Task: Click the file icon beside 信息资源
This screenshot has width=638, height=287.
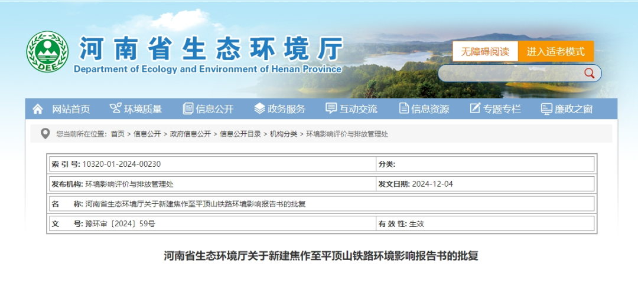Action: pyautogui.click(x=403, y=108)
